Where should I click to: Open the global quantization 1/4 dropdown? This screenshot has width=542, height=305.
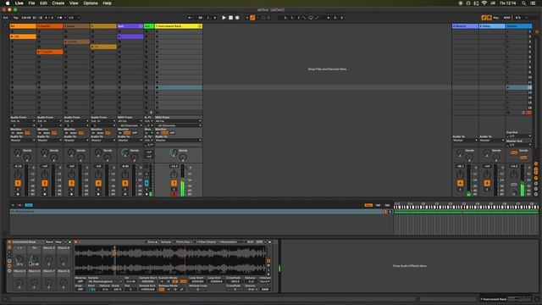74,18
